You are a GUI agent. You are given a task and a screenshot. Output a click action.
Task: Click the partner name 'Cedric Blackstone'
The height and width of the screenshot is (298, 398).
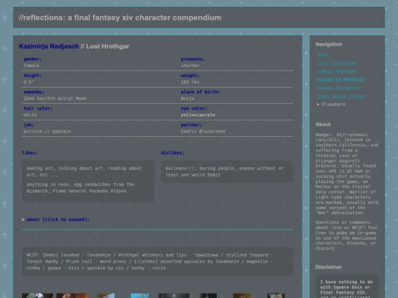203,131
